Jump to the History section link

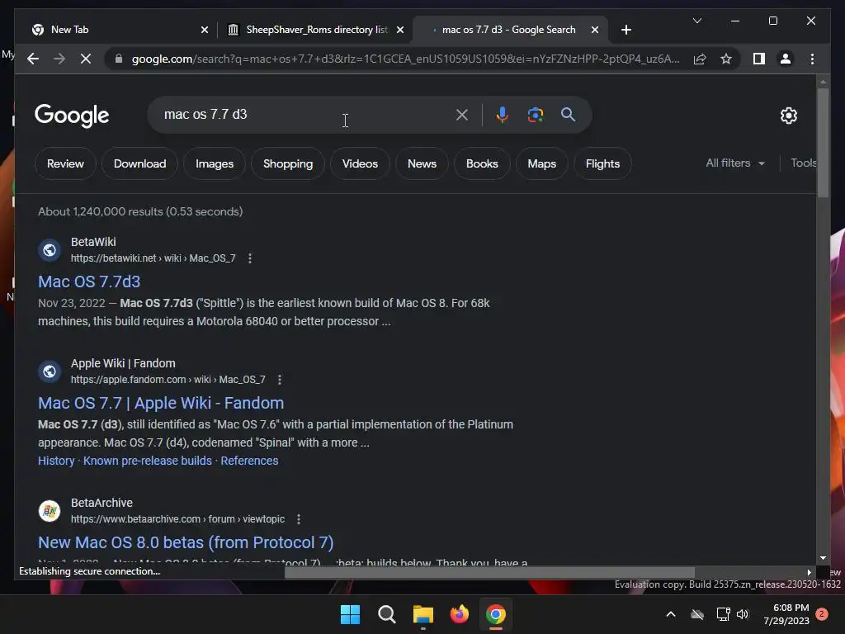click(x=56, y=461)
